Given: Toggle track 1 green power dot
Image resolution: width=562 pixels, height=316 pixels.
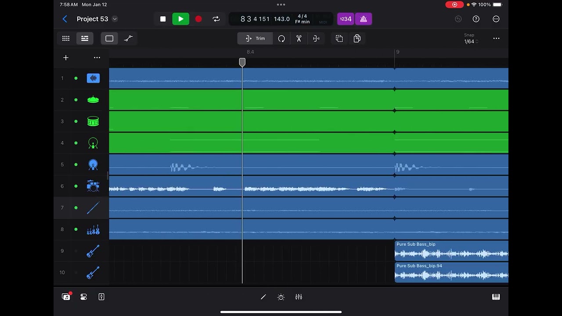Looking at the screenshot, I should pyautogui.click(x=76, y=78).
